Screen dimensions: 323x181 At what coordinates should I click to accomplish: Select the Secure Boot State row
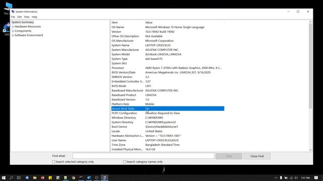[168, 109]
